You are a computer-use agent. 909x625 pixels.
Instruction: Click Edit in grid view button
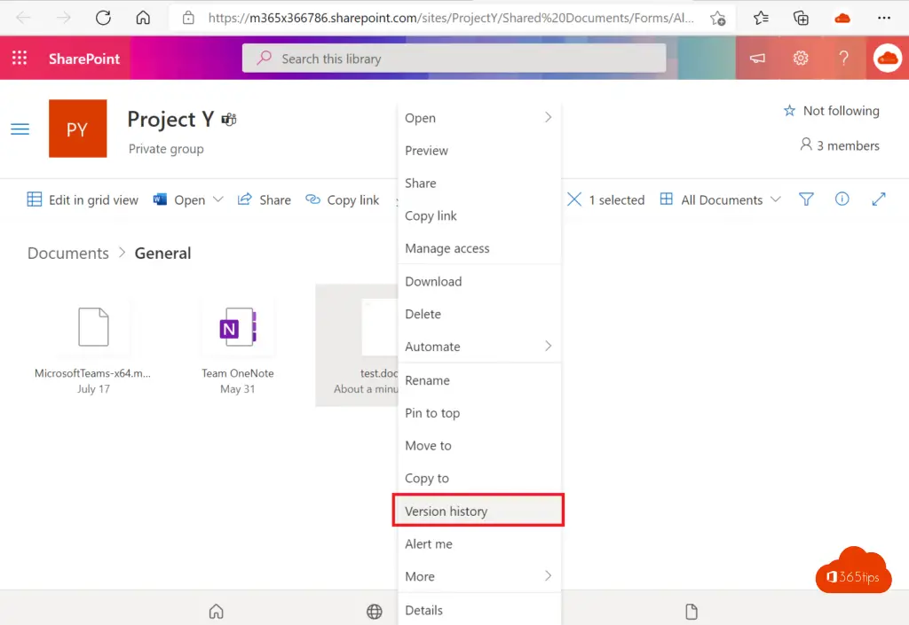click(x=83, y=199)
